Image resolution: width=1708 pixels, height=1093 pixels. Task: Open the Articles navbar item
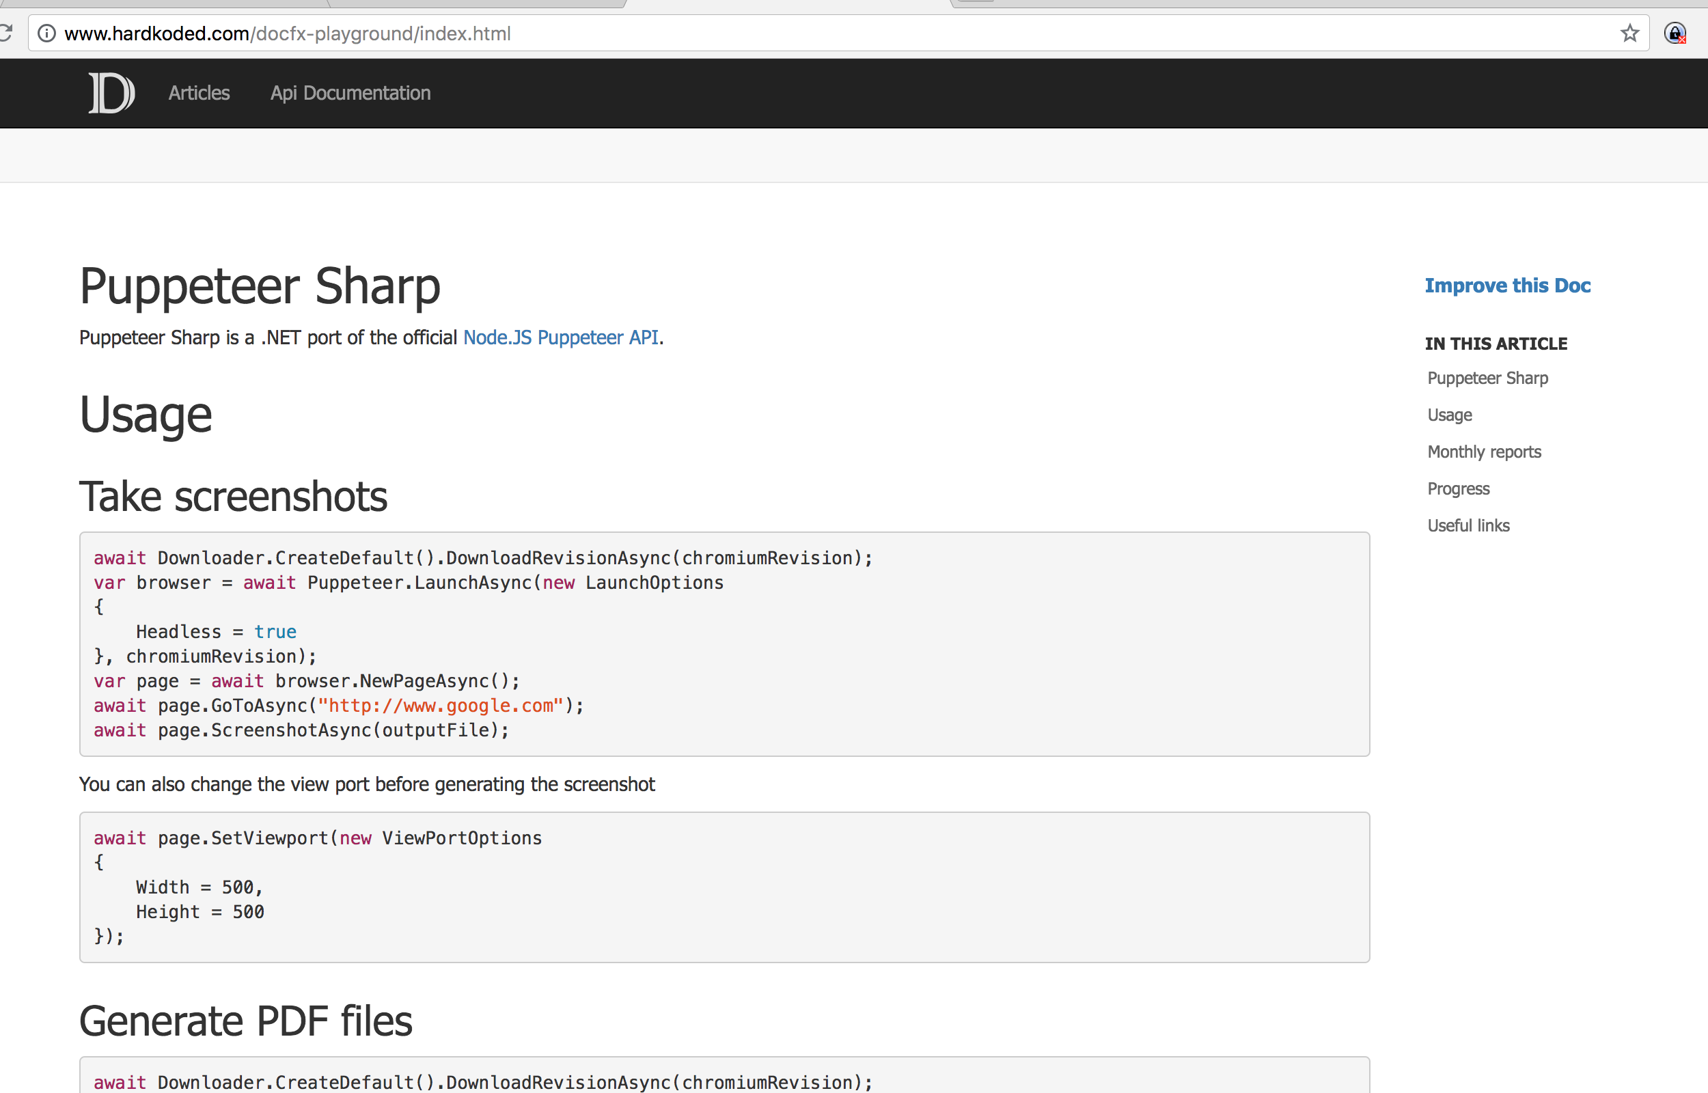(199, 93)
